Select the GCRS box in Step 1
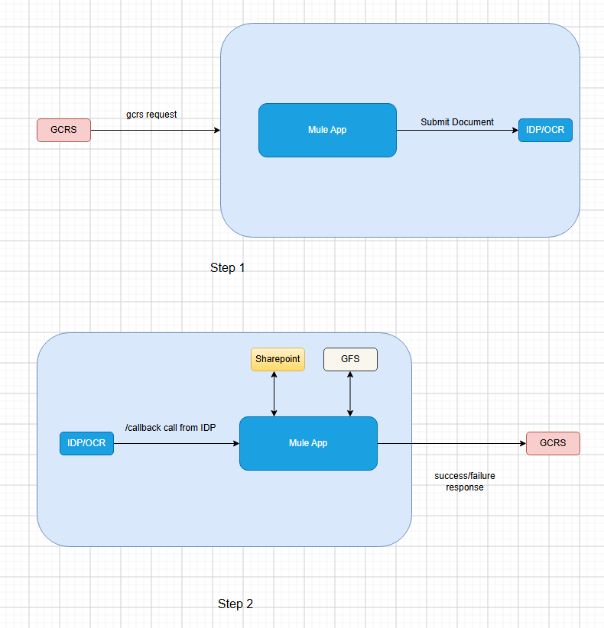604x628 pixels. click(63, 130)
